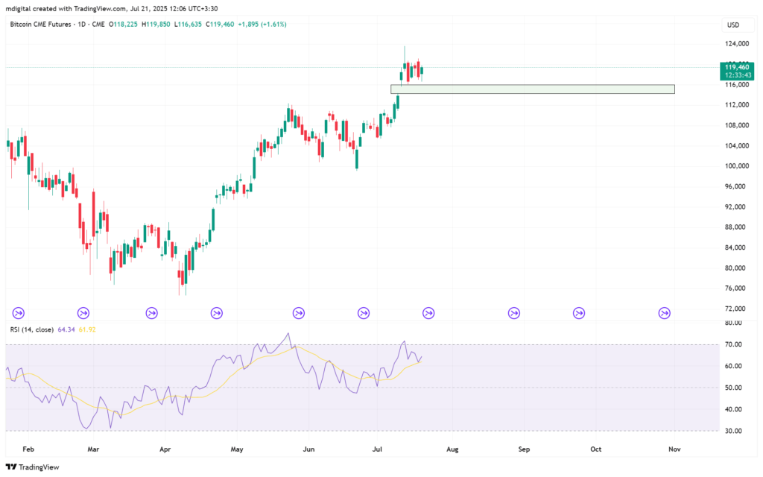Click the contract marker icon below late July
Viewport: 763px width, 477px height.
coord(428,313)
